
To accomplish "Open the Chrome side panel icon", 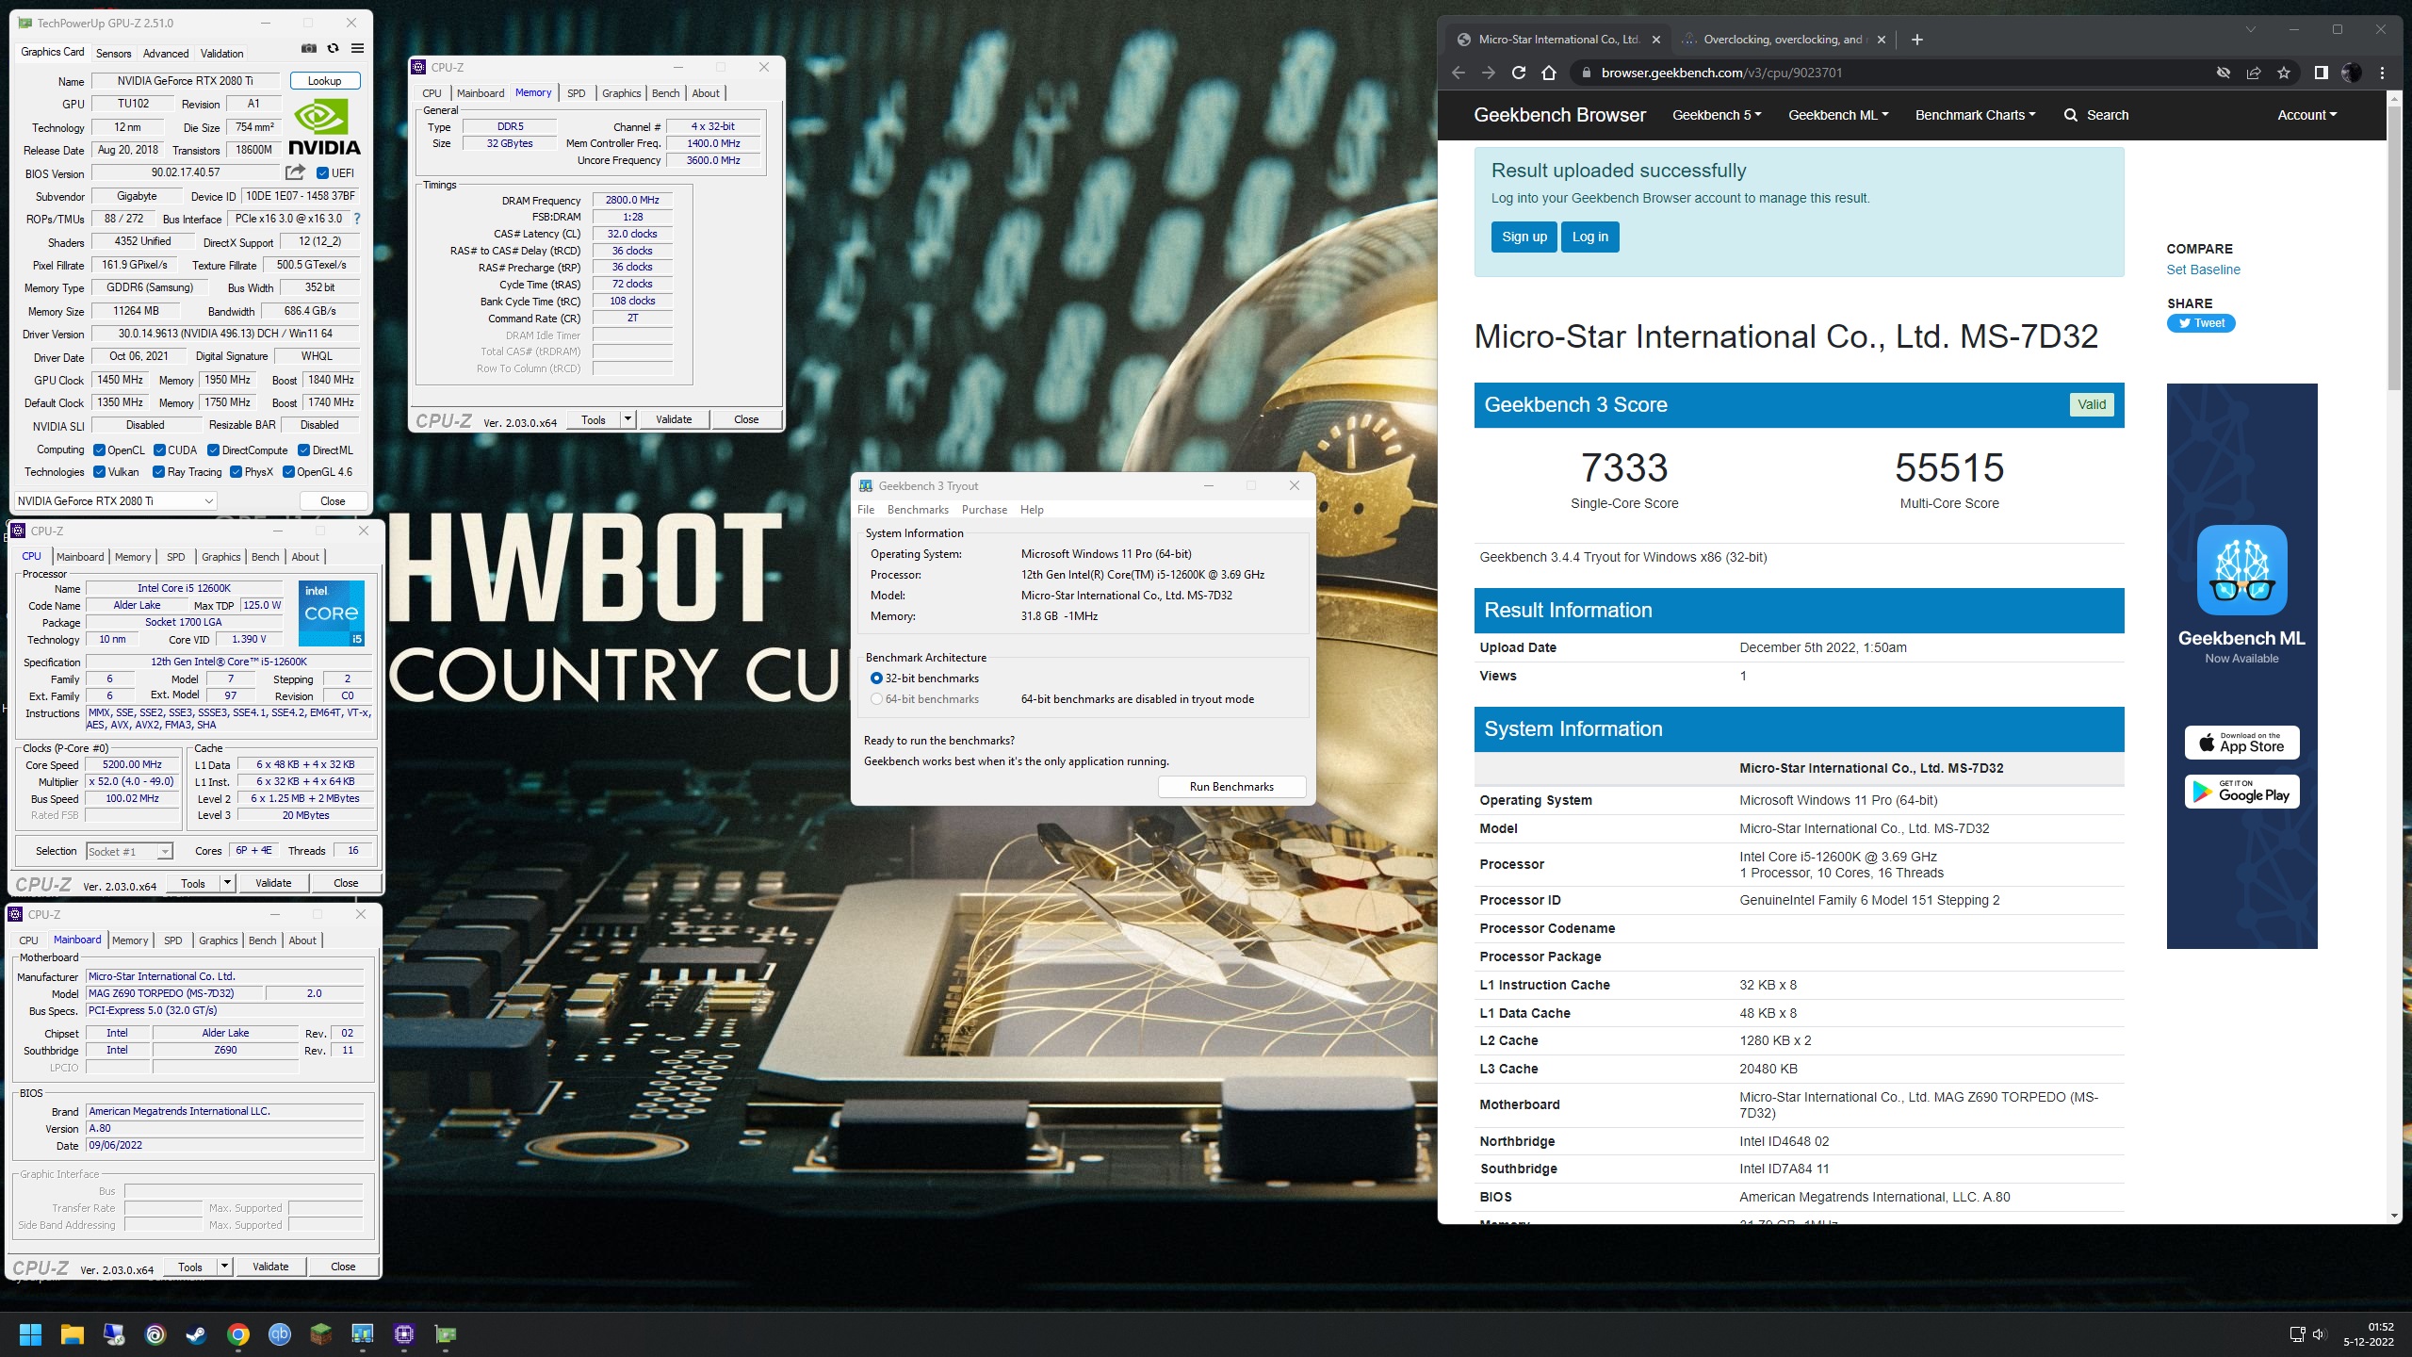I will (2322, 73).
